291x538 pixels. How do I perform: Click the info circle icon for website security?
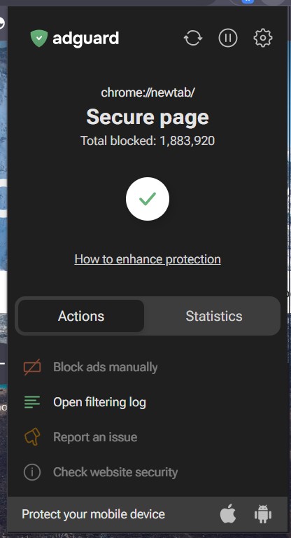[x=32, y=472]
